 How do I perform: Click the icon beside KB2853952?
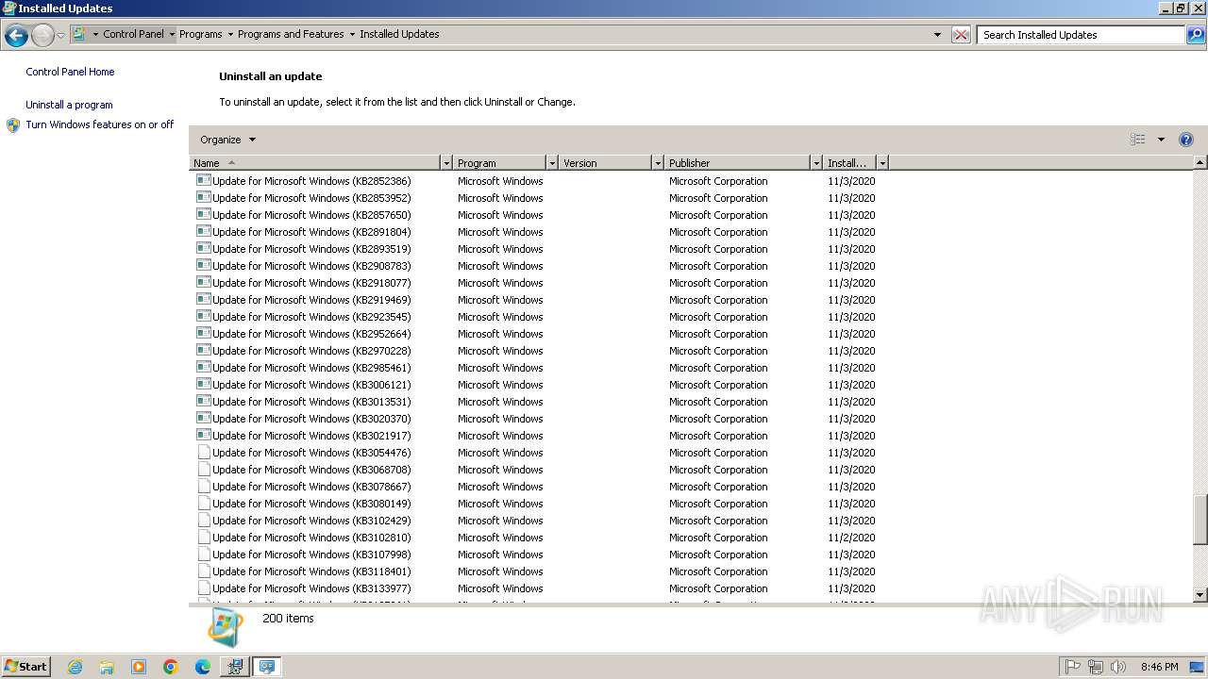click(203, 198)
